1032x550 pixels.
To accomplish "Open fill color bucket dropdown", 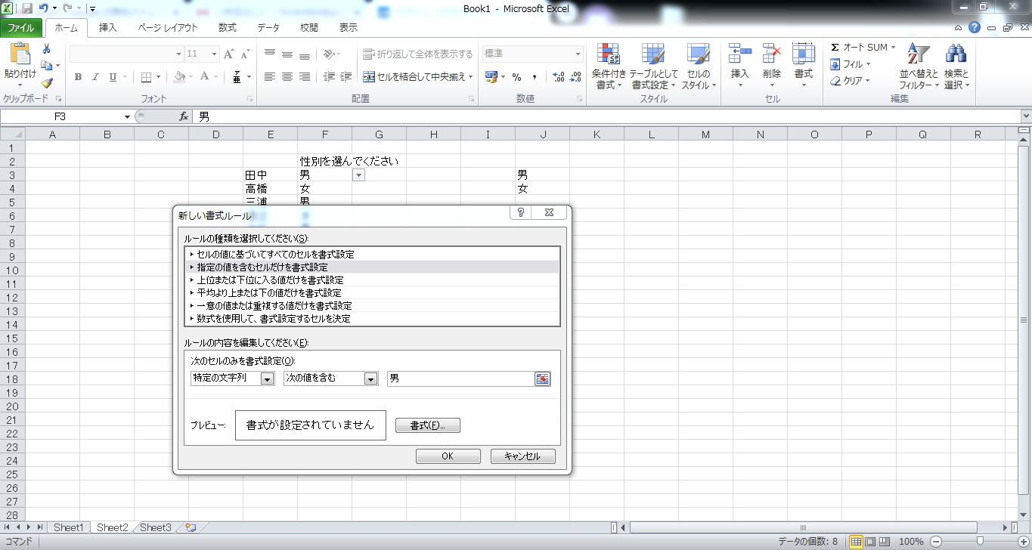I will pyautogui.click(x=191, y=77).
